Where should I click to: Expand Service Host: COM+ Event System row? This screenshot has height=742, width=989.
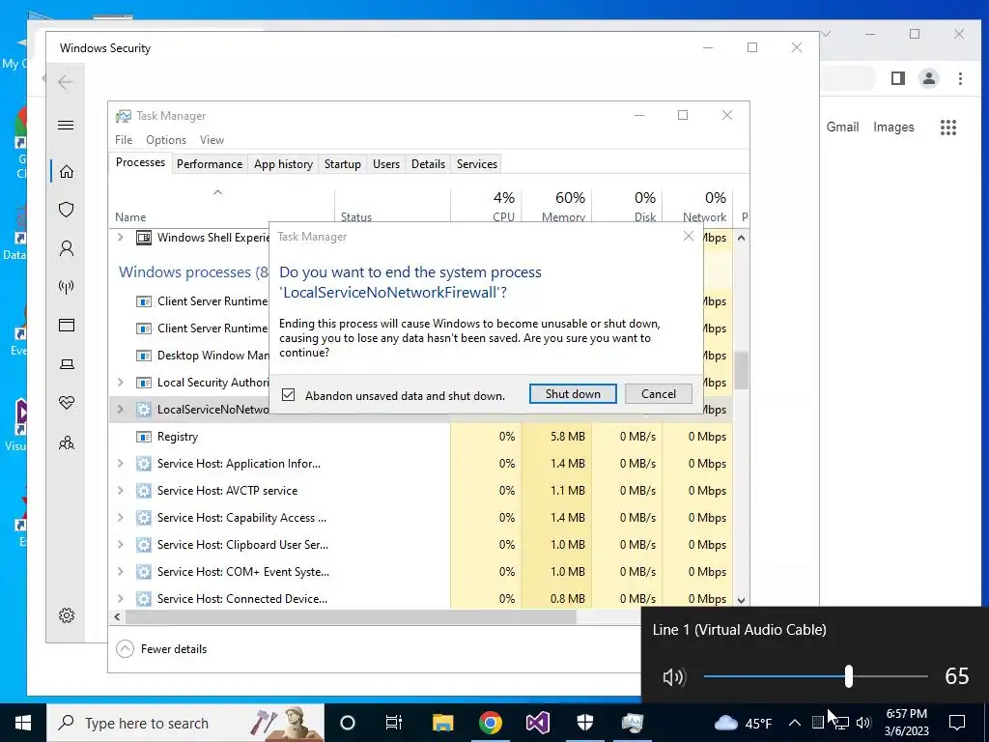click(x=121, y=572)
